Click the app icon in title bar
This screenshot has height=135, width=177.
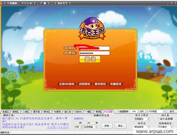pyautogui.click(x=1, y=3)
